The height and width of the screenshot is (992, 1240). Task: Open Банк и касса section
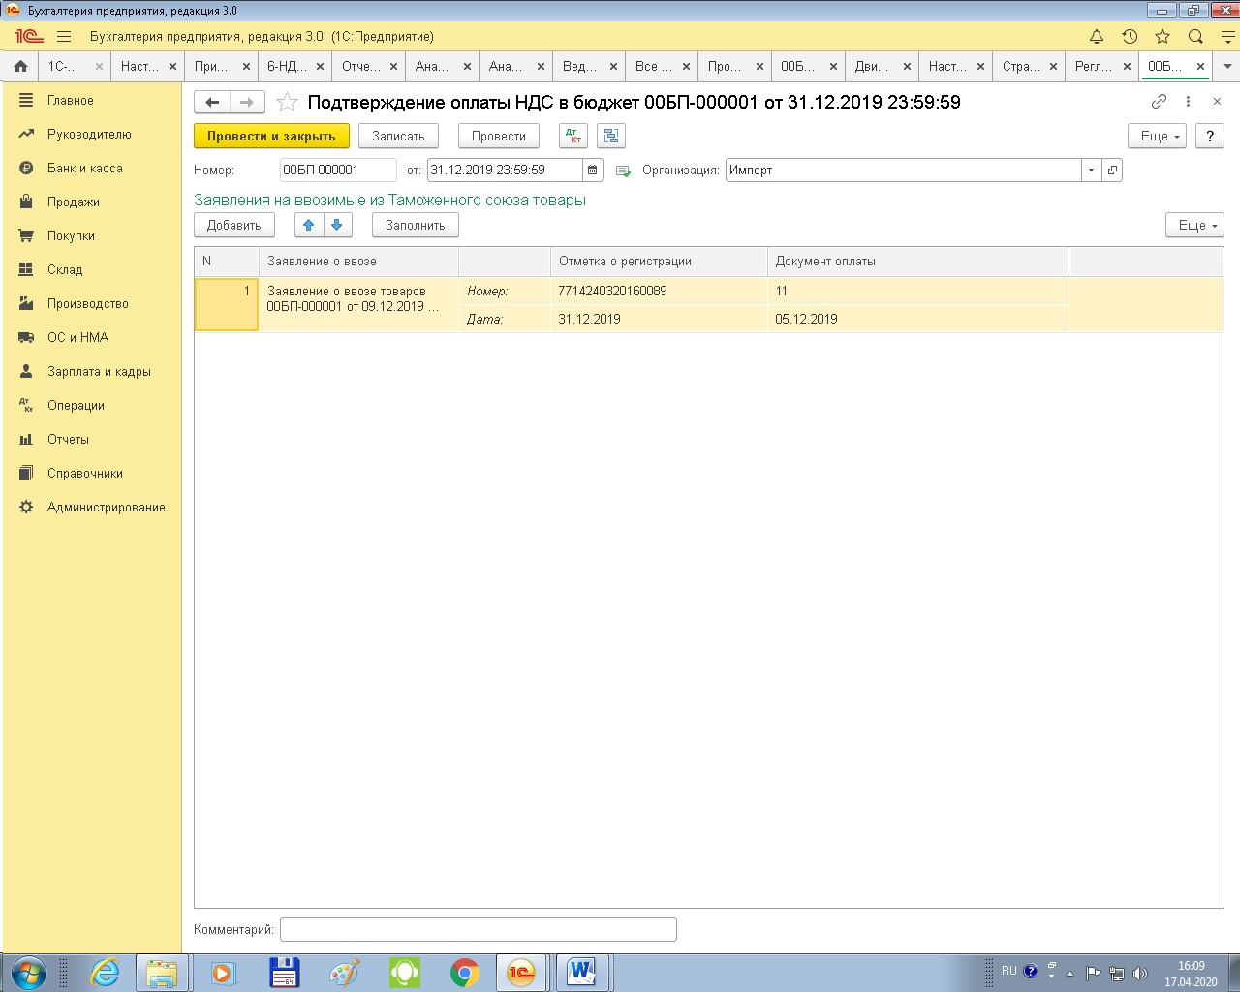(x=84, y=168)
